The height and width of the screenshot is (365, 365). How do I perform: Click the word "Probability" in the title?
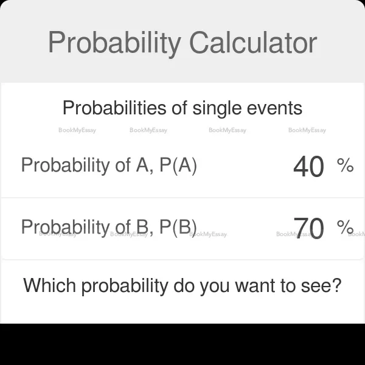[114, 43]
